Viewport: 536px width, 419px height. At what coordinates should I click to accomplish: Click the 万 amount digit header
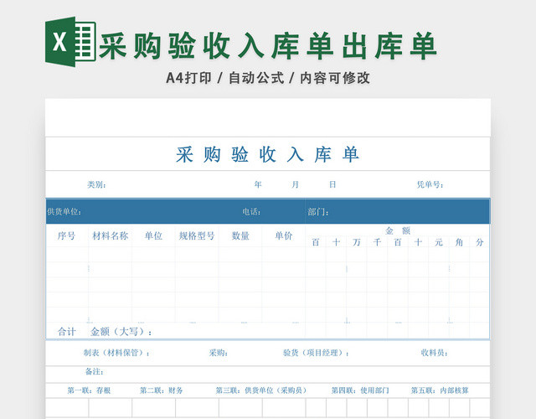tap(357, 242)
